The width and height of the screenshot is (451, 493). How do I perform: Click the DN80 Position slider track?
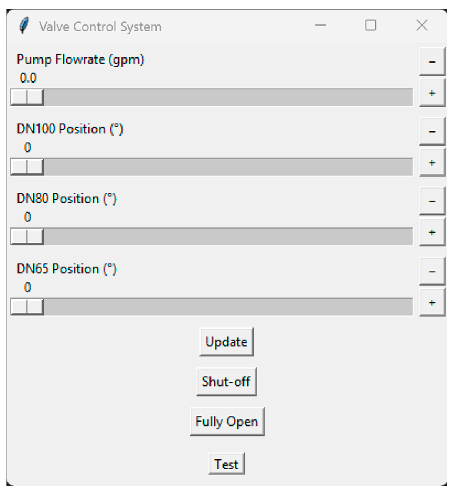point(226,236)
